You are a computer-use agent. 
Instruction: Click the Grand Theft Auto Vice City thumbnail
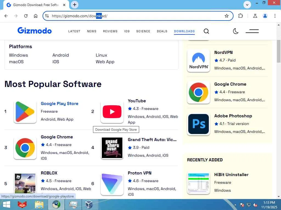click(112, 148)
